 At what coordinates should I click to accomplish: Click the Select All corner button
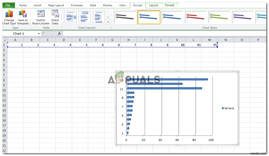pos(5,40)
